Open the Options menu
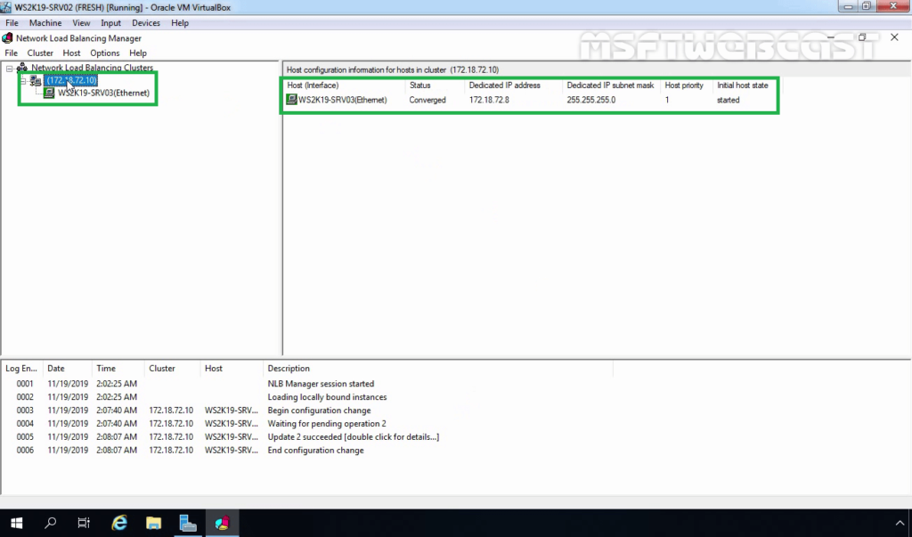912x537 pixels. point(105,53)
